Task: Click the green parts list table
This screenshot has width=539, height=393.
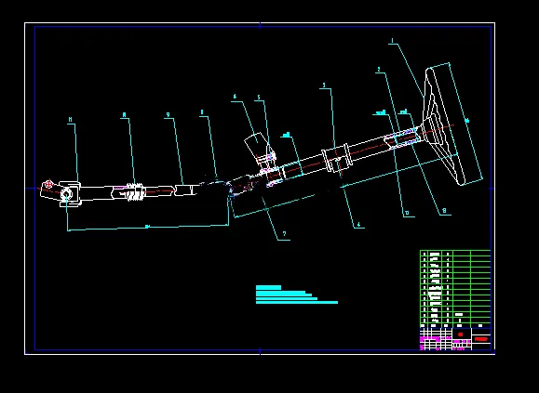Action: coord(455,289)
